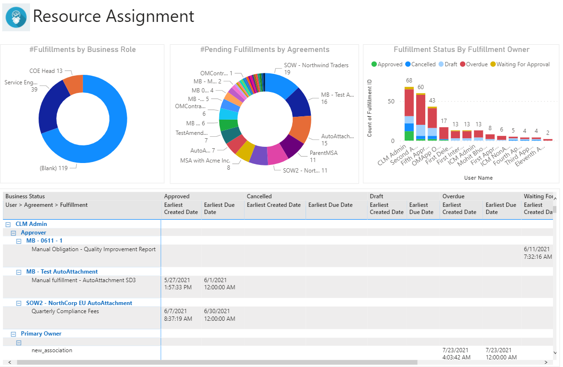This screenshot has width=563, height=367.
Task: Select the red Overdue legend marker
Action: [462, 64]
